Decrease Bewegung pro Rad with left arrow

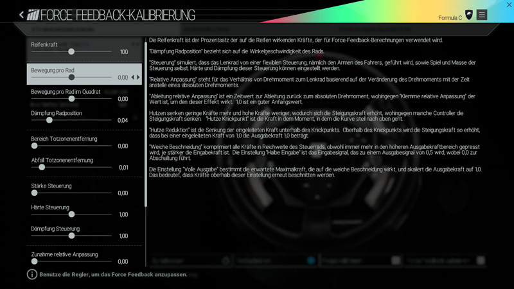[133, 77]
